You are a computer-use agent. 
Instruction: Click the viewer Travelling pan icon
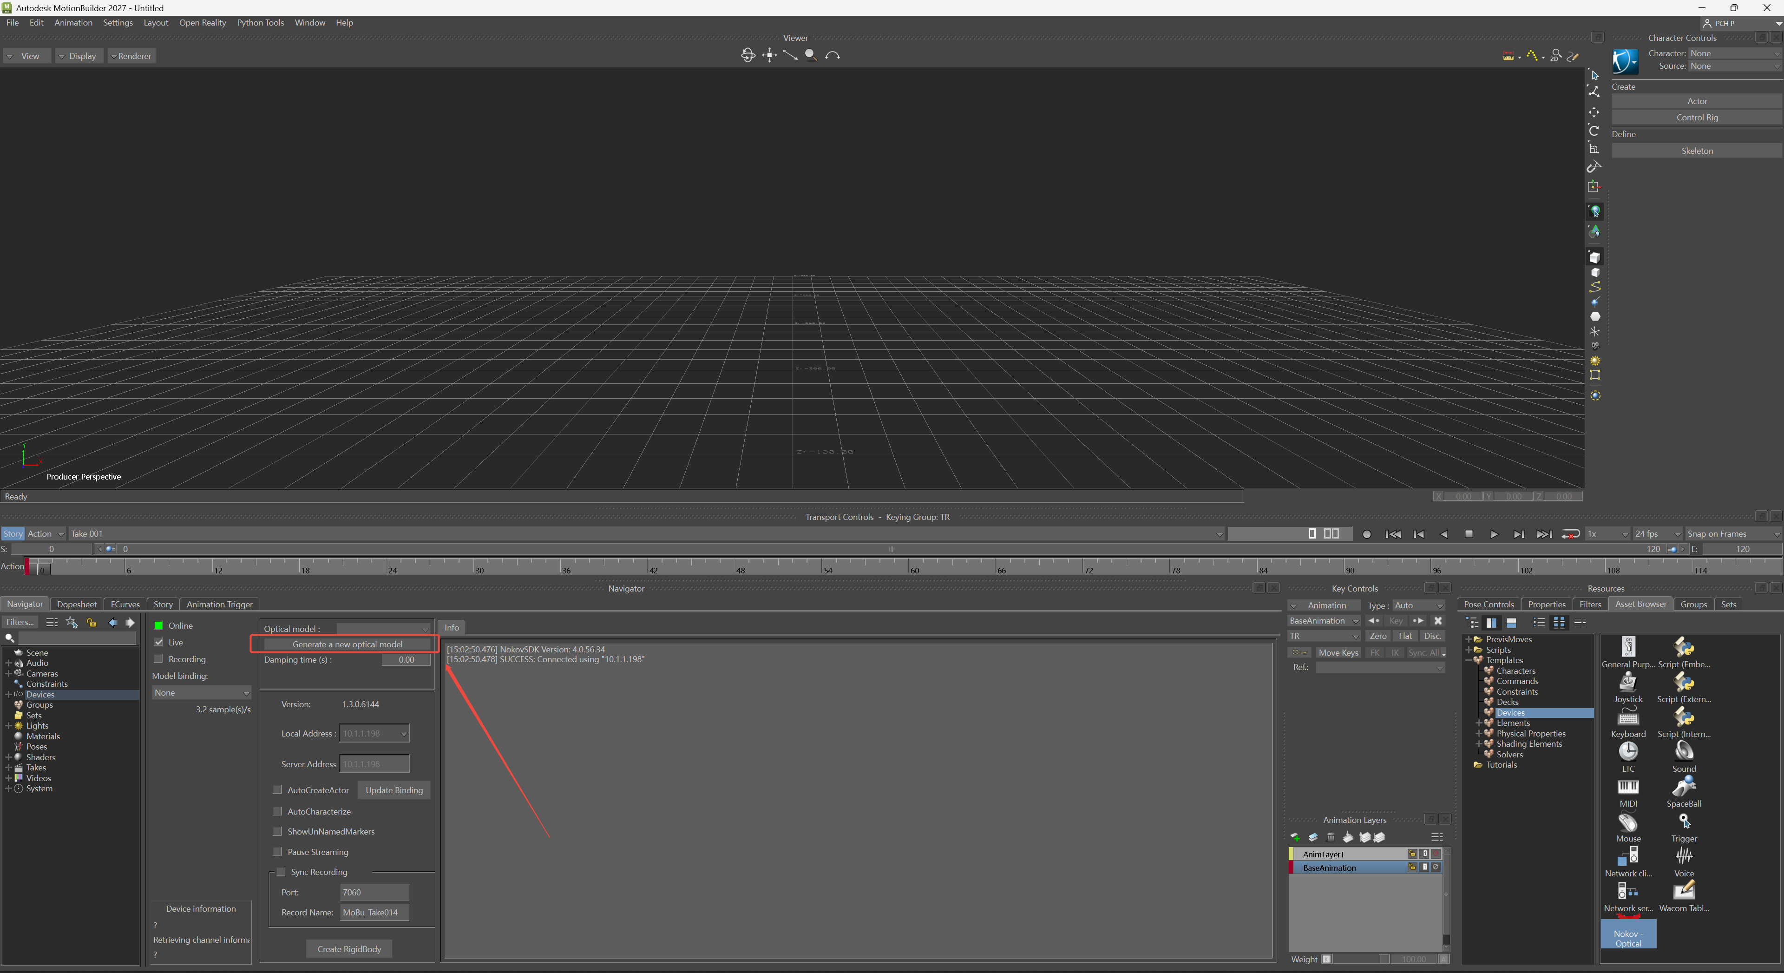click(769, 55)
